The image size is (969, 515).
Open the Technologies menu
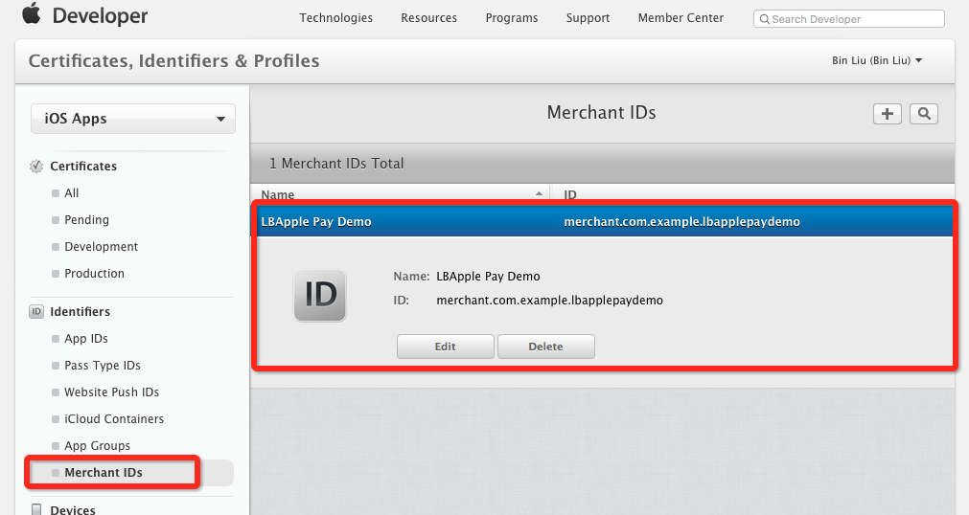pos(335,18)
